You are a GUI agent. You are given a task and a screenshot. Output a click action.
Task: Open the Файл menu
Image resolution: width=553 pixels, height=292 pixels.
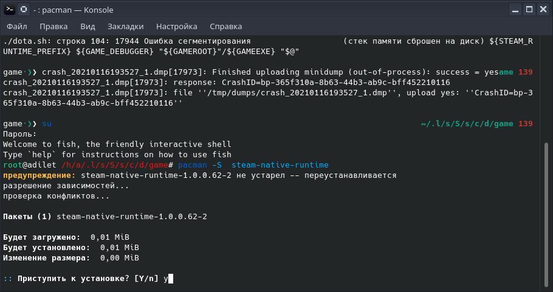(17, 27)
